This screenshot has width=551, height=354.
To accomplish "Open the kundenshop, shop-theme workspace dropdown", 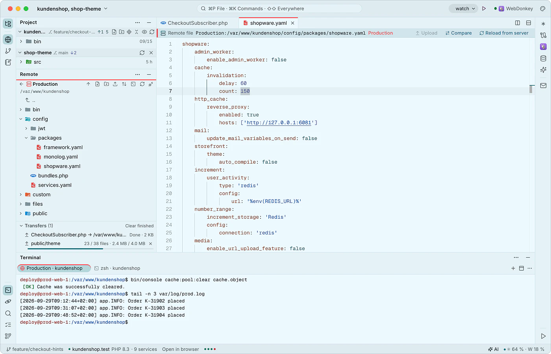I will [72, 9].
